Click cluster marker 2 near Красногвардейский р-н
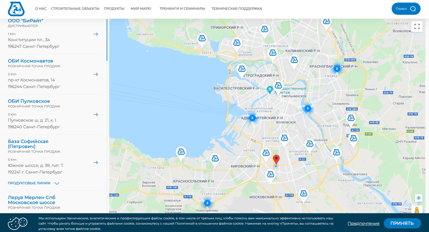The image size is (429, 232). pos(337,69)
